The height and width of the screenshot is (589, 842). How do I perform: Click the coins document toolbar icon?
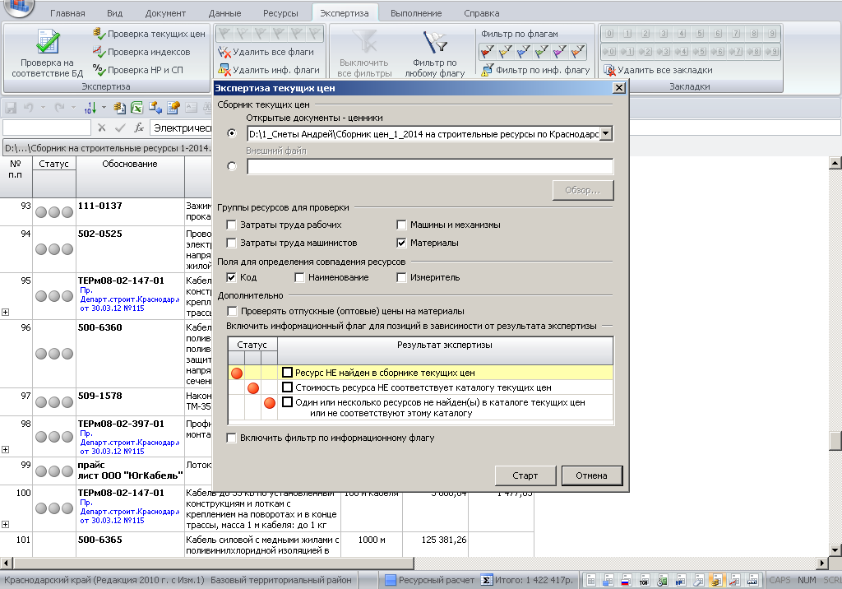120,108
